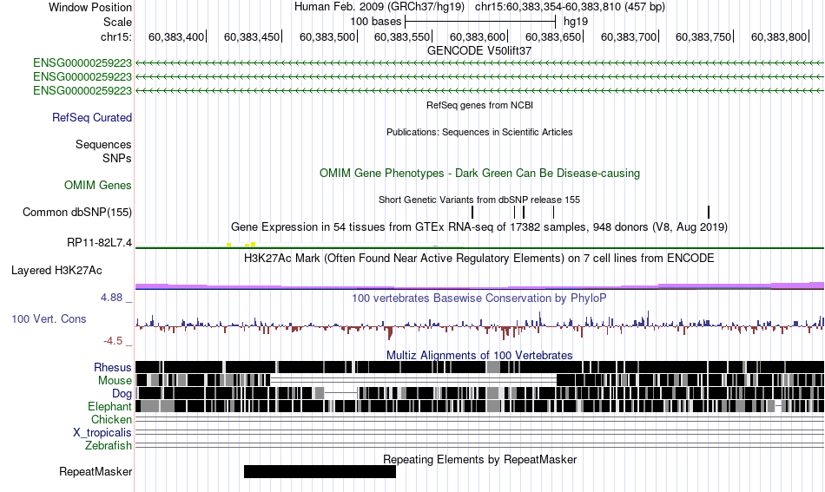Open RefSeq Curated track settings
The image size is (825, 492).
click(x=92, y=118)
